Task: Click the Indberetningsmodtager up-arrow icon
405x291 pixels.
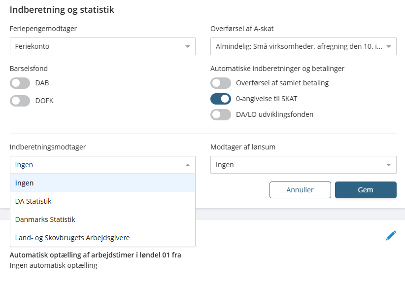Action: pyautogui.click(x=188, y=165)
